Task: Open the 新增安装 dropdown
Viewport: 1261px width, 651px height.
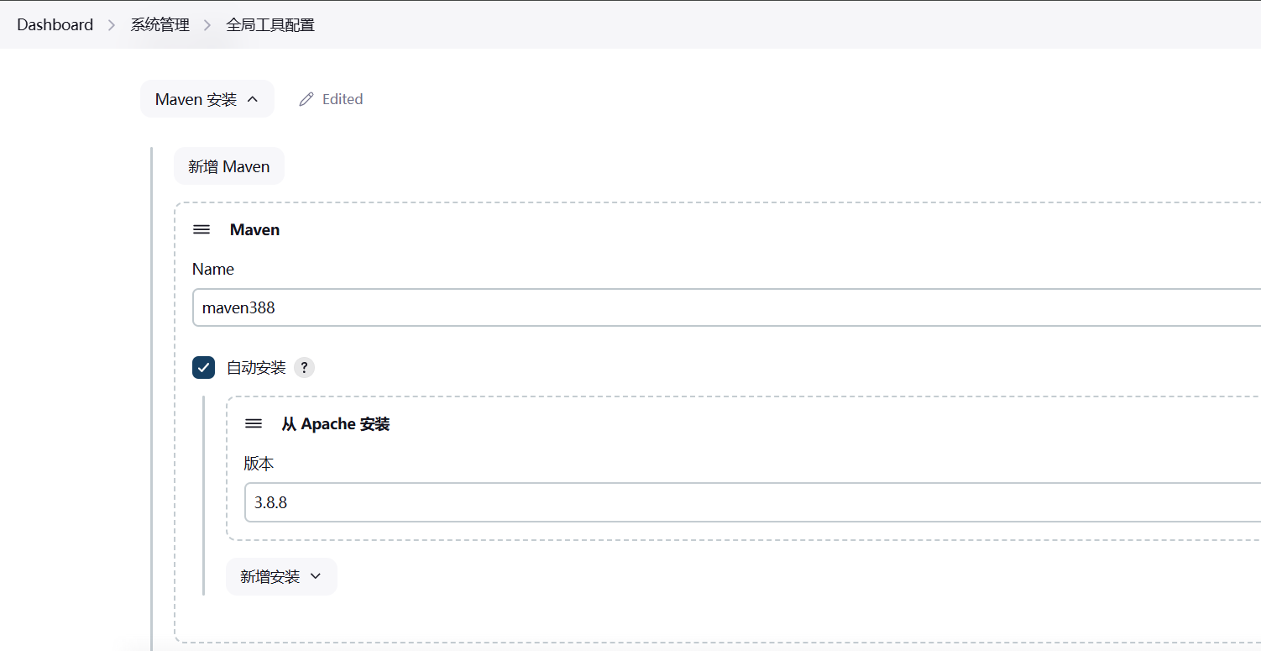Action: (281, 576)
